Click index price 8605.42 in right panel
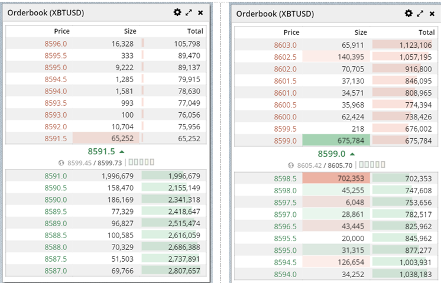This screenshot has height=283, width=441. tap(309, 165)
